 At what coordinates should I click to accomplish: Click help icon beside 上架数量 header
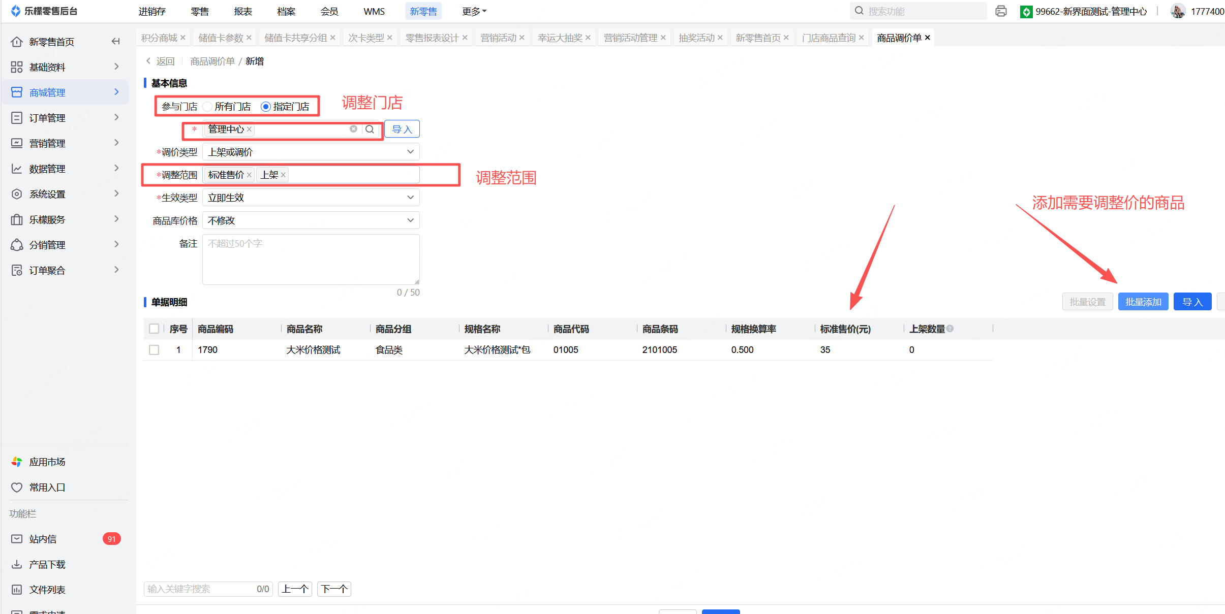(951, 329)
